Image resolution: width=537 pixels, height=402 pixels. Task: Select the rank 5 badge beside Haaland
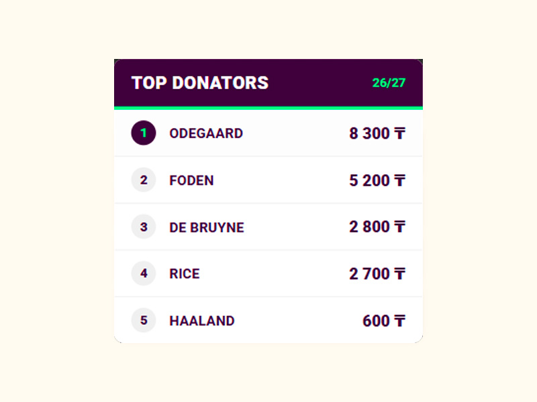tap(144, 320)
